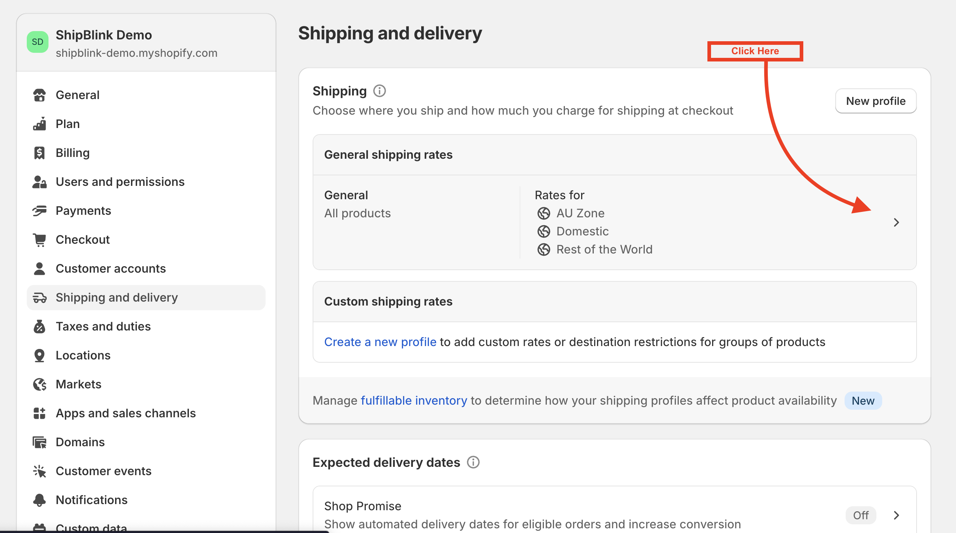
Task: Click the Shop Promise title
Action: tap(363, 506)
